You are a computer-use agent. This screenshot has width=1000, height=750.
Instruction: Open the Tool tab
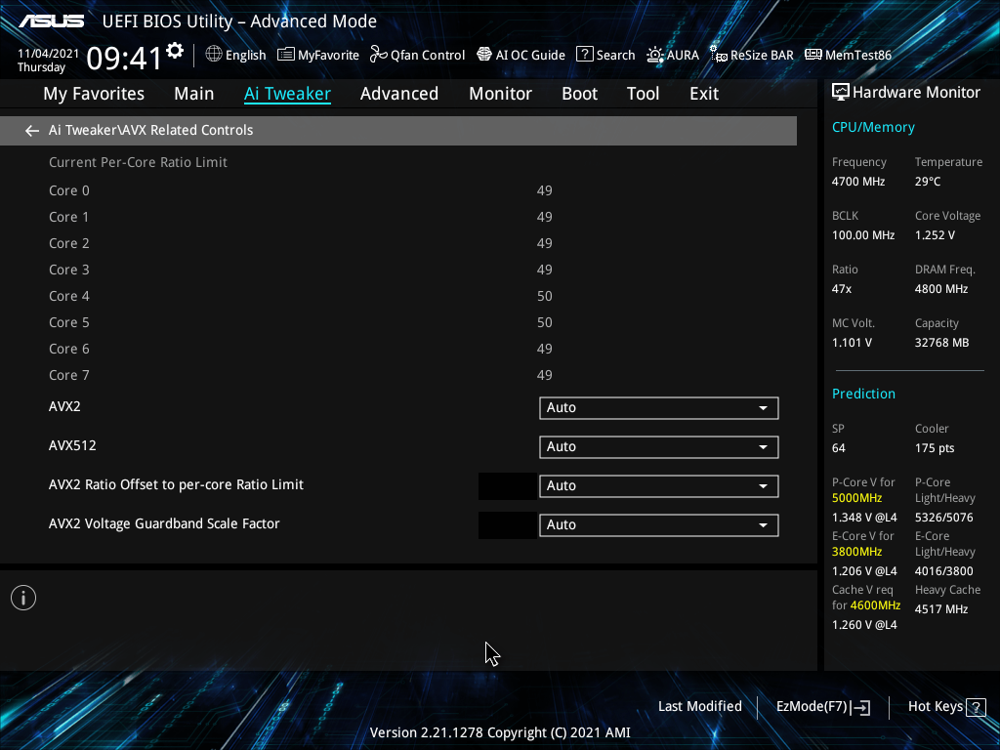pos(643,94)
